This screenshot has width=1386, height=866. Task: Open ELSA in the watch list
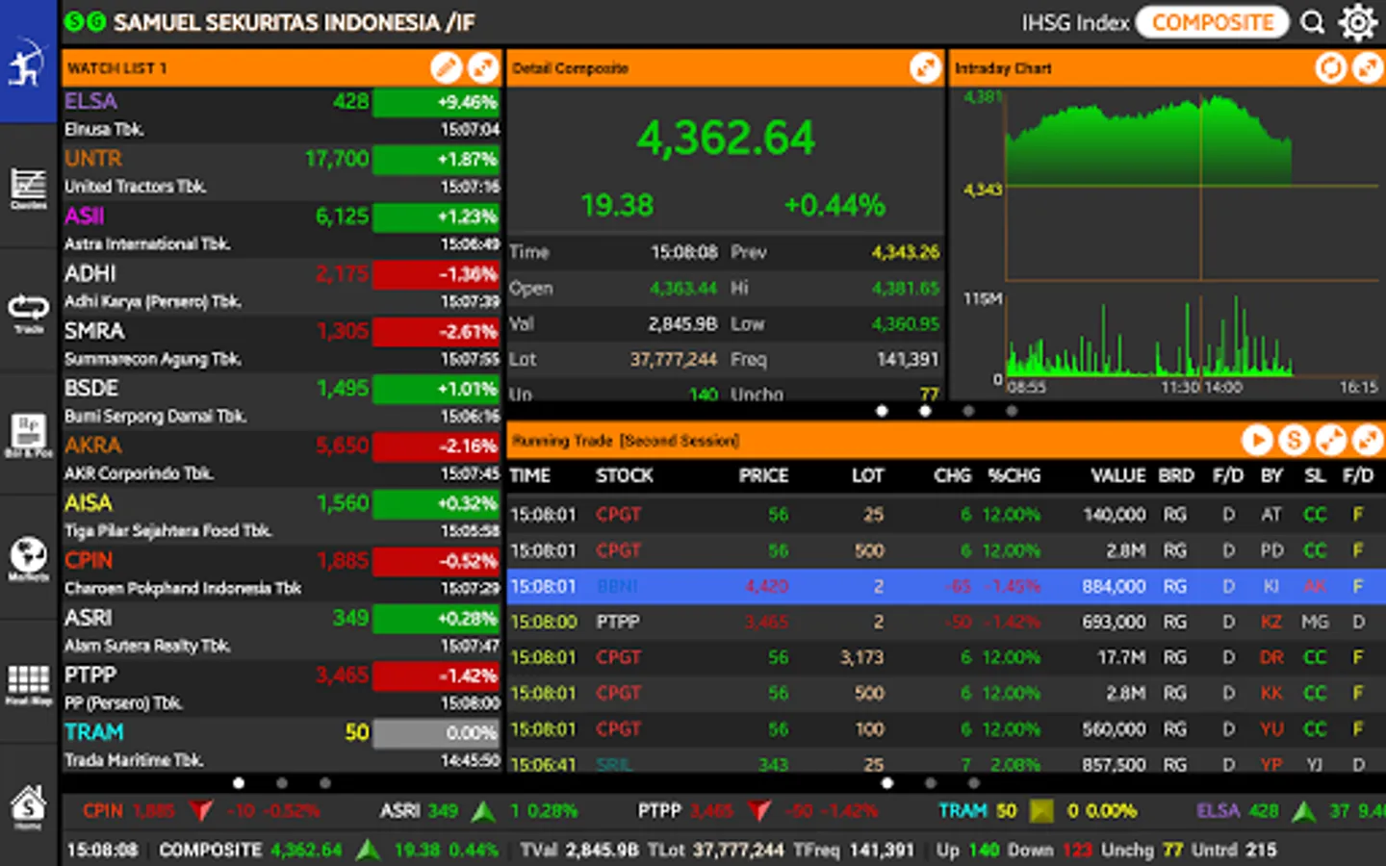[x=282, y=115]
